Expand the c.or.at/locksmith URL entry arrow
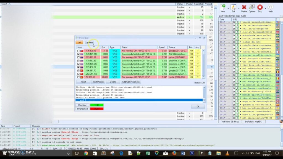 pos(240,32)
